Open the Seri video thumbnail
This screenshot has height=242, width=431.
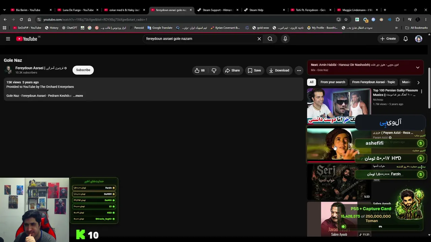tap(339, 182)
